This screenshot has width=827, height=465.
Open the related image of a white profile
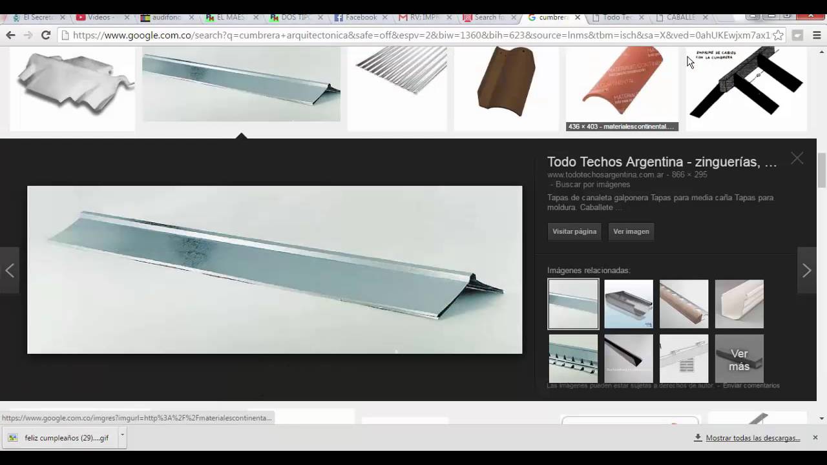point(684,358)
